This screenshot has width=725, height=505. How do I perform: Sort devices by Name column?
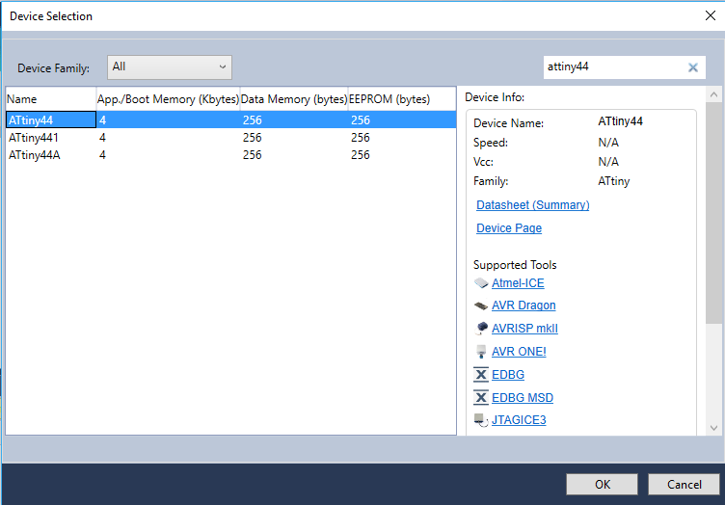50,98
